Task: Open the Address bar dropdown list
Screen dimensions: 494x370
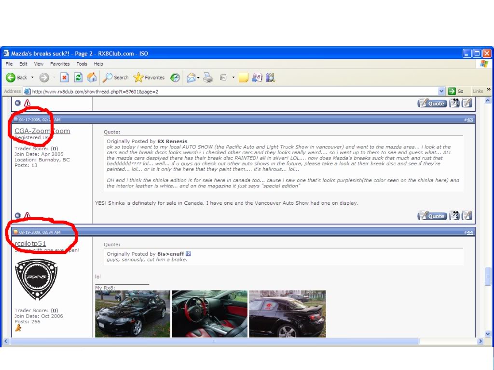Action: click(x=441, y=91)
